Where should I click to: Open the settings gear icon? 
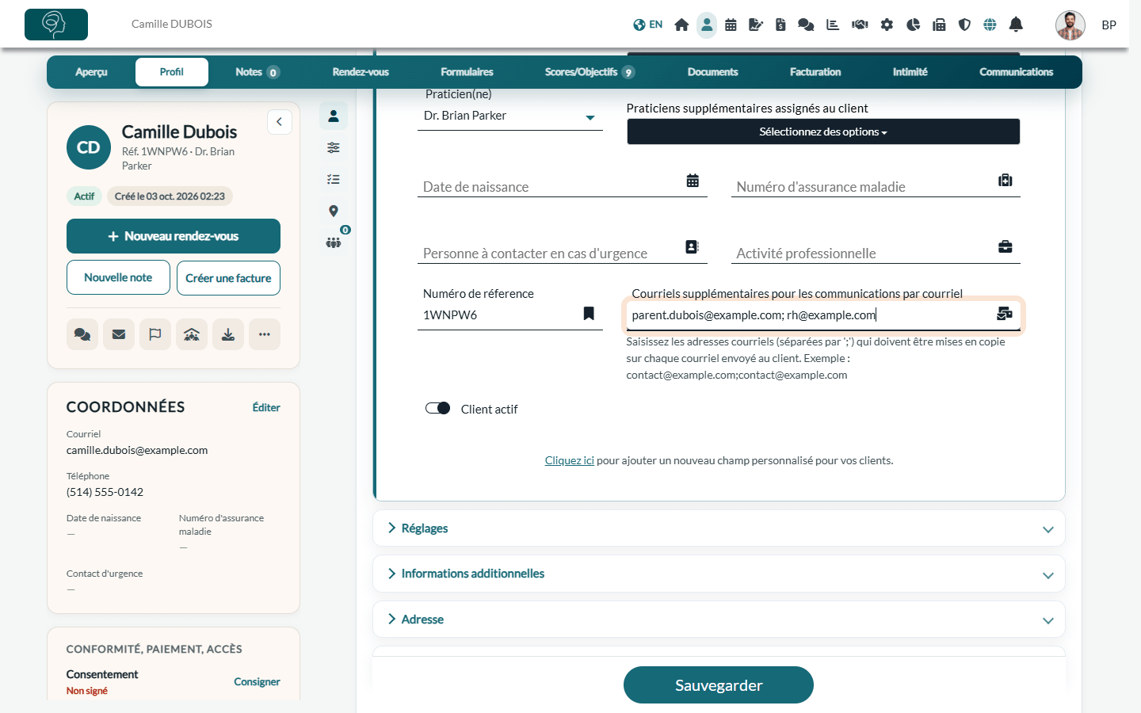887,25
